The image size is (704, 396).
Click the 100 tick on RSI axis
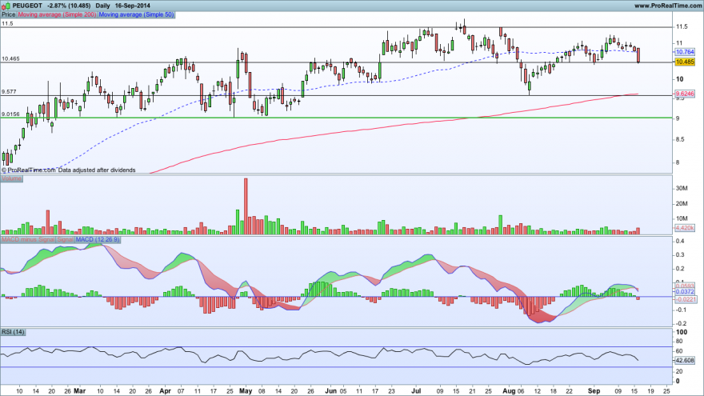[x=682, y=332]
